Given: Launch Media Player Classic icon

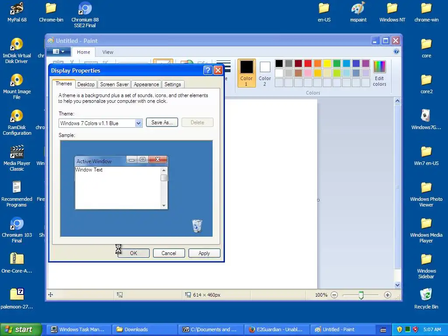Looking at the screenshot, I should tap(17, 158).
